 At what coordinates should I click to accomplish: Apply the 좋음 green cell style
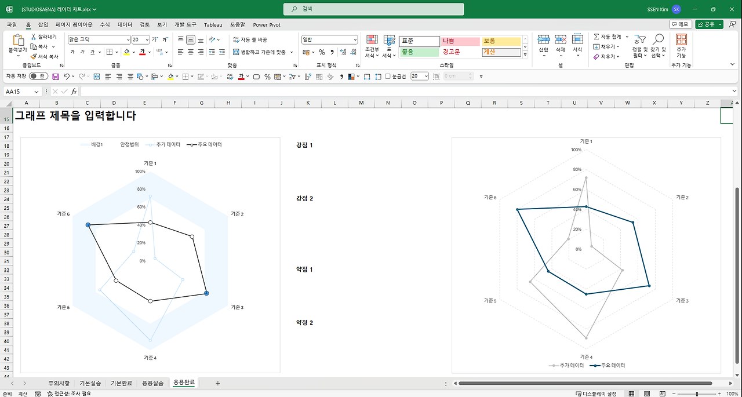pos(419,52)
